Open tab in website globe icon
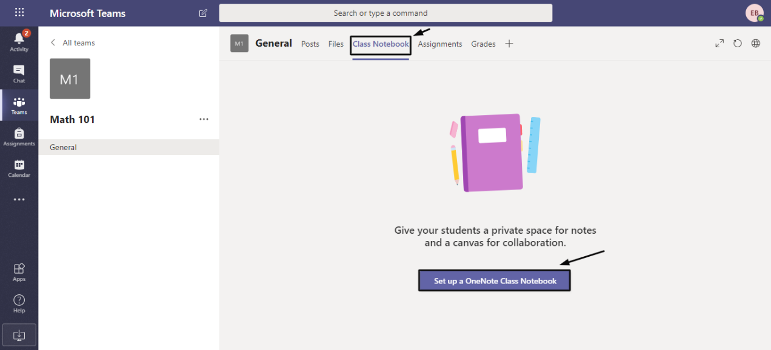 [x=756, y=44]
